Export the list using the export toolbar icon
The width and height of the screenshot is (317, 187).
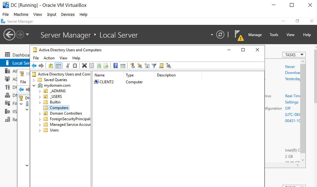[106, 66]
